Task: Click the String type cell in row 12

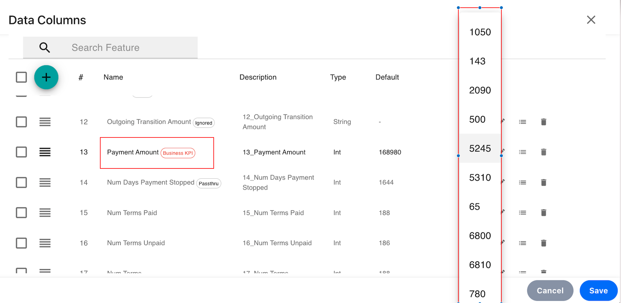Action: pos(342,122)
